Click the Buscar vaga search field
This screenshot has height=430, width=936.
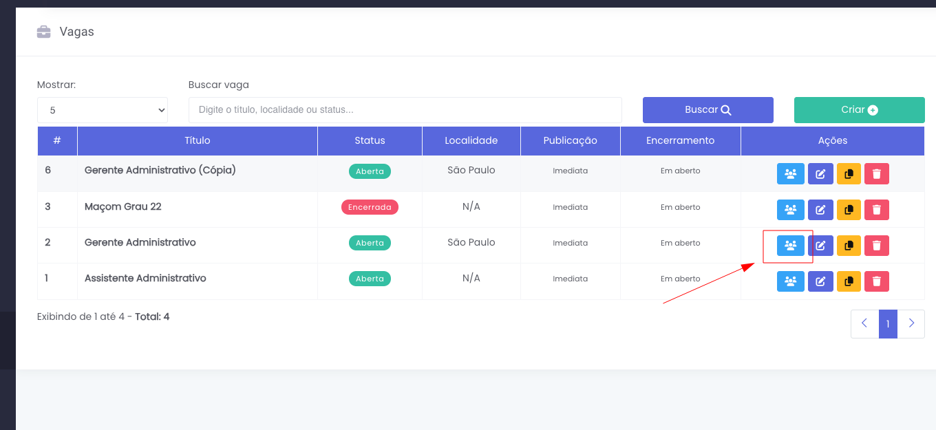tap(405, 110)
